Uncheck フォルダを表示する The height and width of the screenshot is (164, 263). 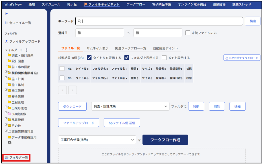pos(127,58)
